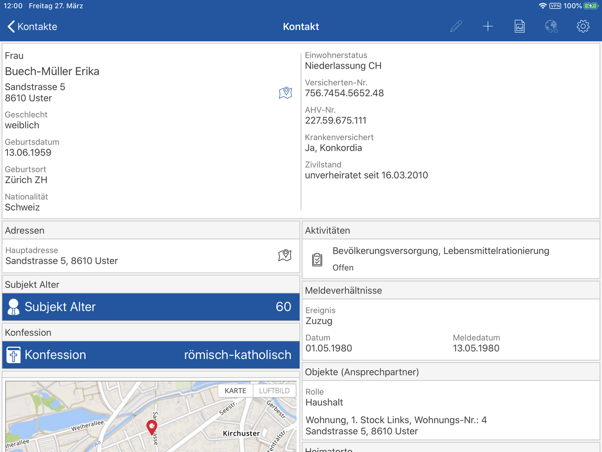
Task: Click Kirchuster label on the map
Action: 241,433
